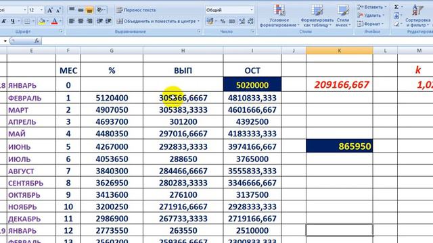Decrease font size with the small A icon
Viewport: 433px width, 243px height.
click(58, 10)
